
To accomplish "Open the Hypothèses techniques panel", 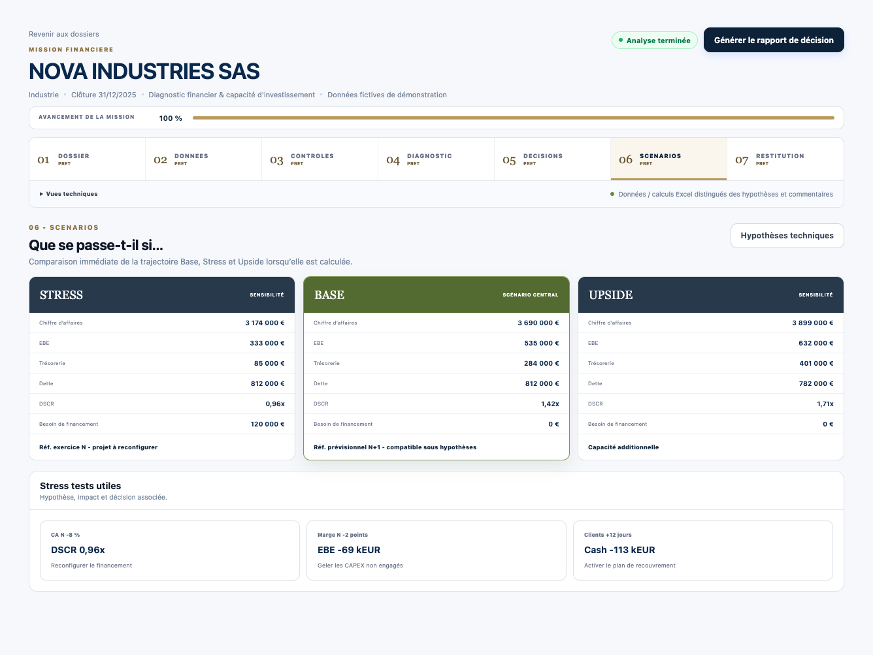I will [x=787, y=236].
